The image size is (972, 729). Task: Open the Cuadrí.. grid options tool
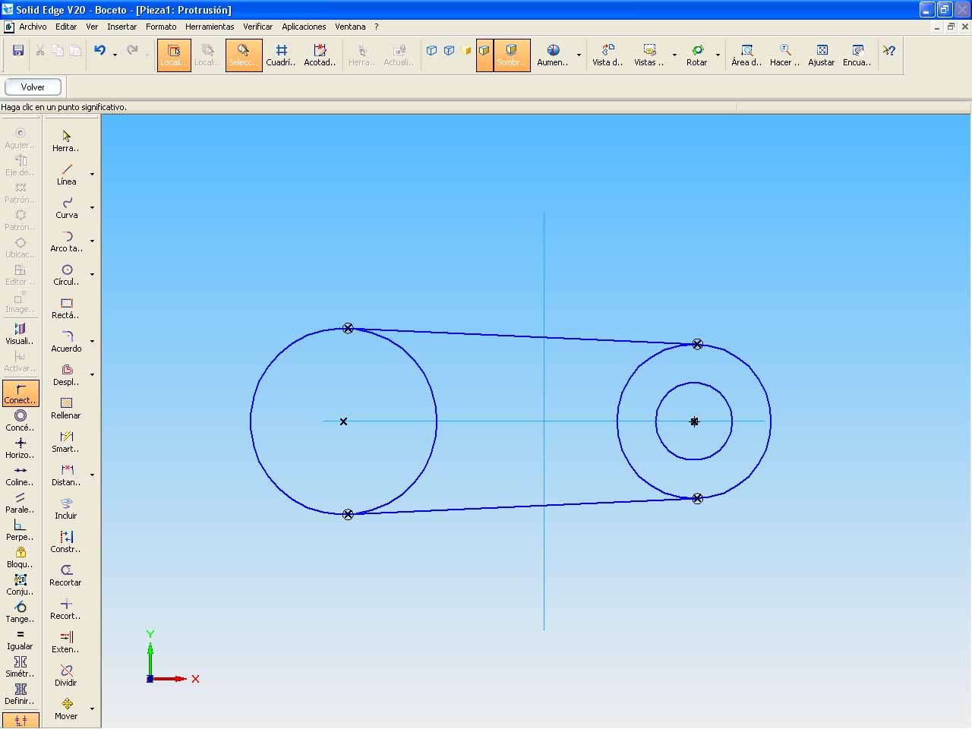(281, 55)
